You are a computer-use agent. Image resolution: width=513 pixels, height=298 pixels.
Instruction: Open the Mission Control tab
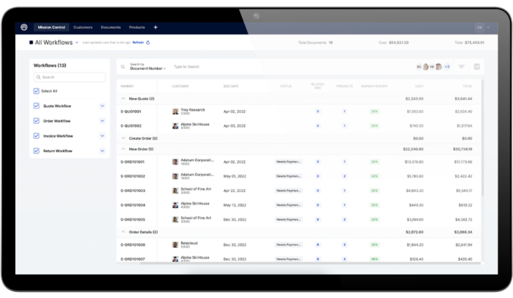tap(51, 27)
